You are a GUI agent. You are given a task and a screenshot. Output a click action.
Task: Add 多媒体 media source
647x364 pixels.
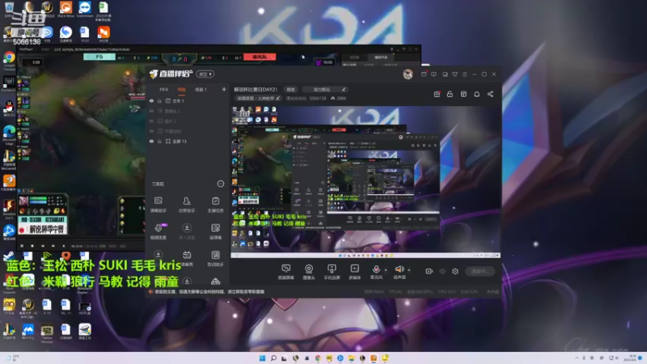point(354,272)
